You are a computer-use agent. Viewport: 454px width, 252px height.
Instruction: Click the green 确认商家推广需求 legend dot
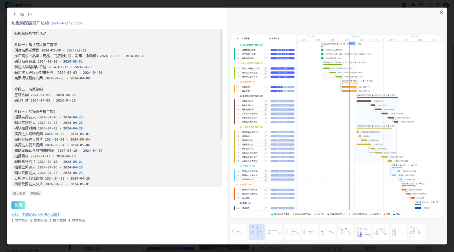click(x=272, y=214)
